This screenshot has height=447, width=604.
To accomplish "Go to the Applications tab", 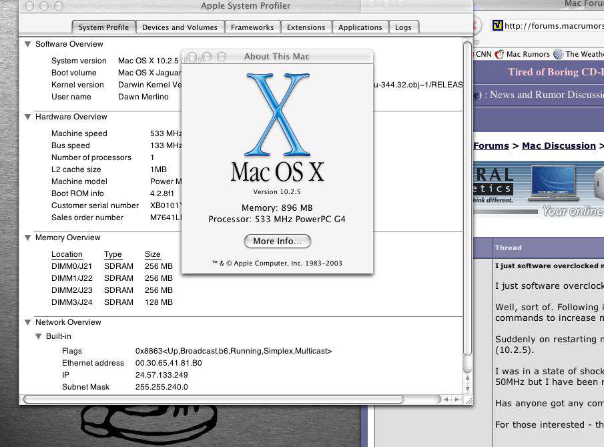I will (x=360, y=27).
